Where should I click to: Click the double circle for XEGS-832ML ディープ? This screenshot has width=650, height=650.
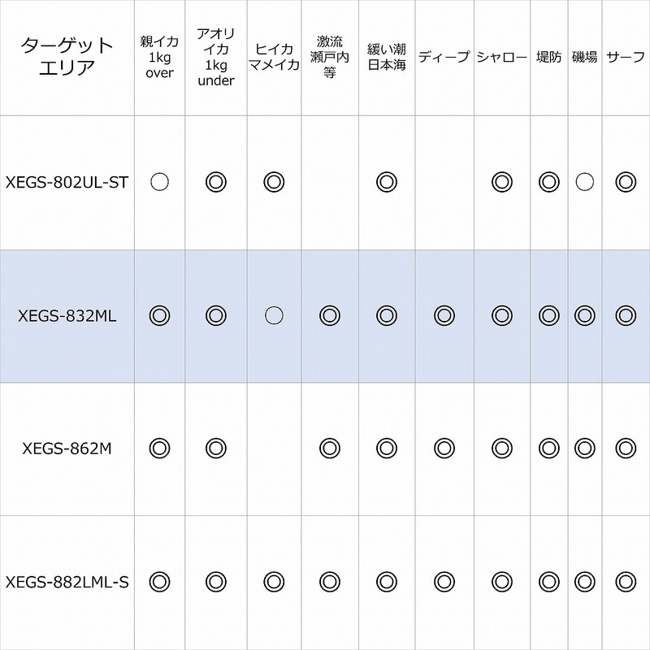[x=444, y=314]
